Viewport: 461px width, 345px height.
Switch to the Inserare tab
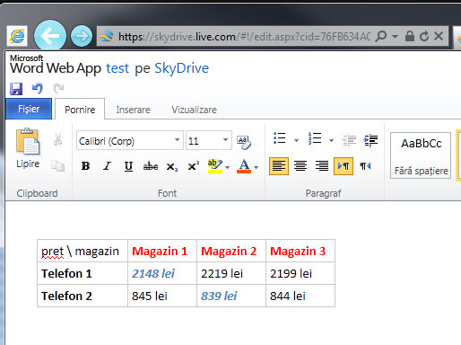tap(133, 110)
